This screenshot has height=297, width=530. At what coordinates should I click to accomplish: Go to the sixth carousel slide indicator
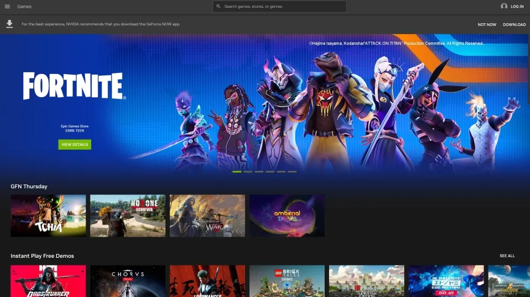coord(293,172)
